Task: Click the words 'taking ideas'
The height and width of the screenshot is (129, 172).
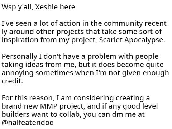Action: (x=22, y=65)
